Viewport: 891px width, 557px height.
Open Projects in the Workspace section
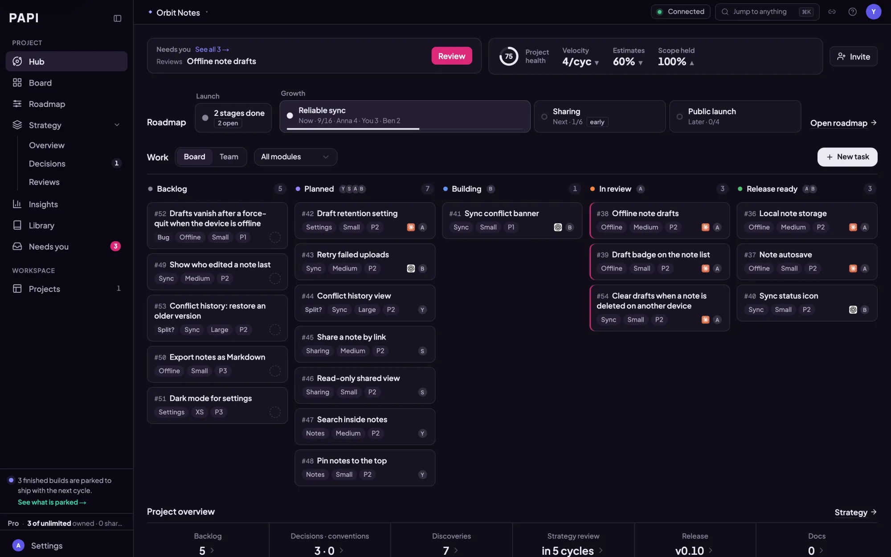[66, 289]
